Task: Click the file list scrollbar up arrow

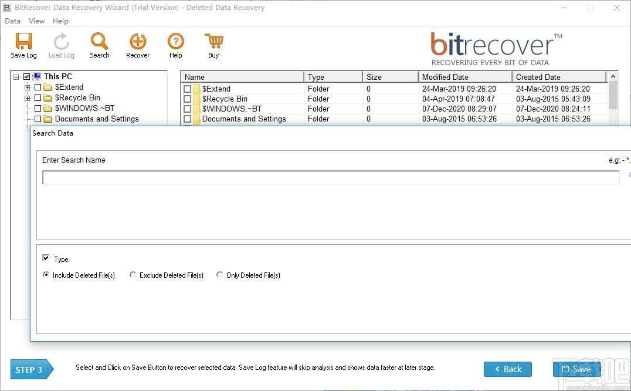Action: pos(613,76)
